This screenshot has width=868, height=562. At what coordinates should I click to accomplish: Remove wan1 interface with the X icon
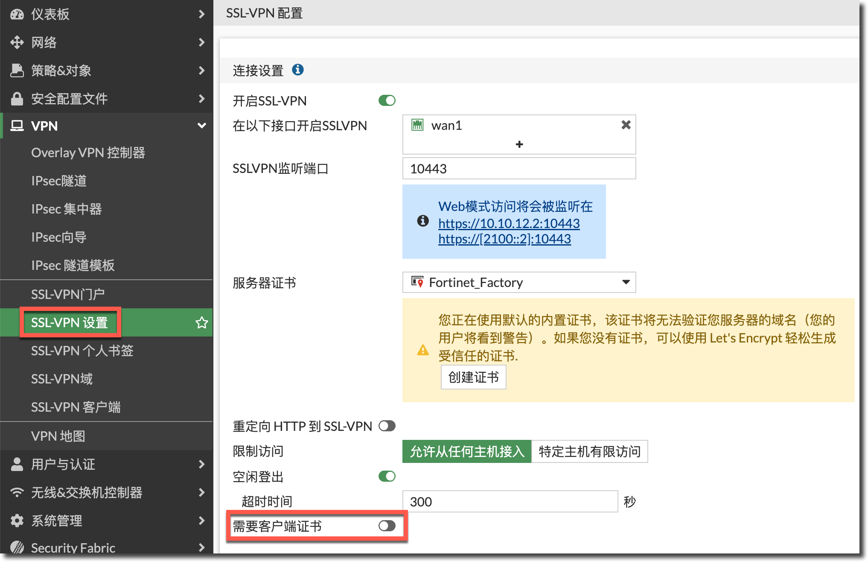click(626, 125)
